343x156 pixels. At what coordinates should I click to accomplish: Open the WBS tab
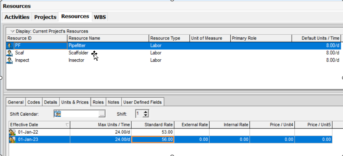[x=100, y=17]
